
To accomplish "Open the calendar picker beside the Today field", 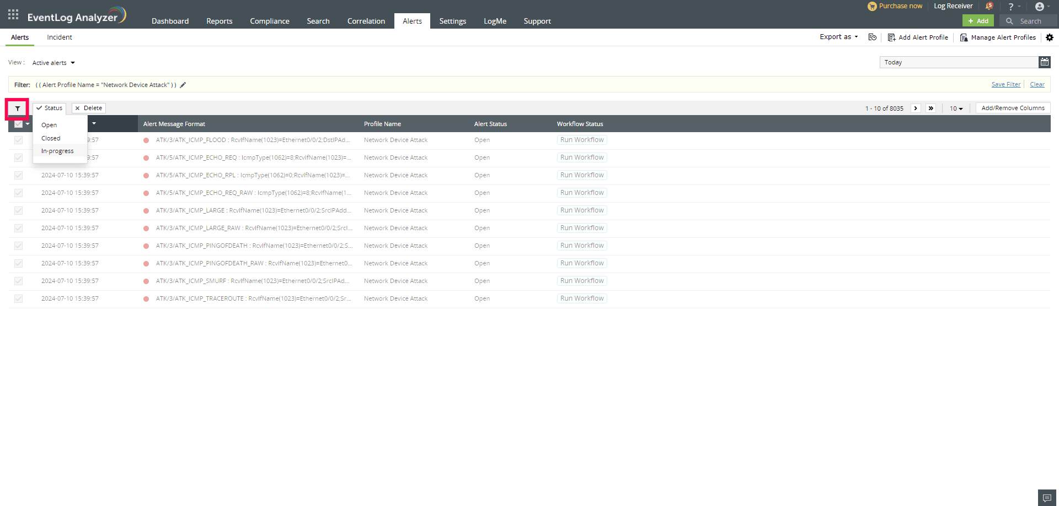I will click(1044, 62).
